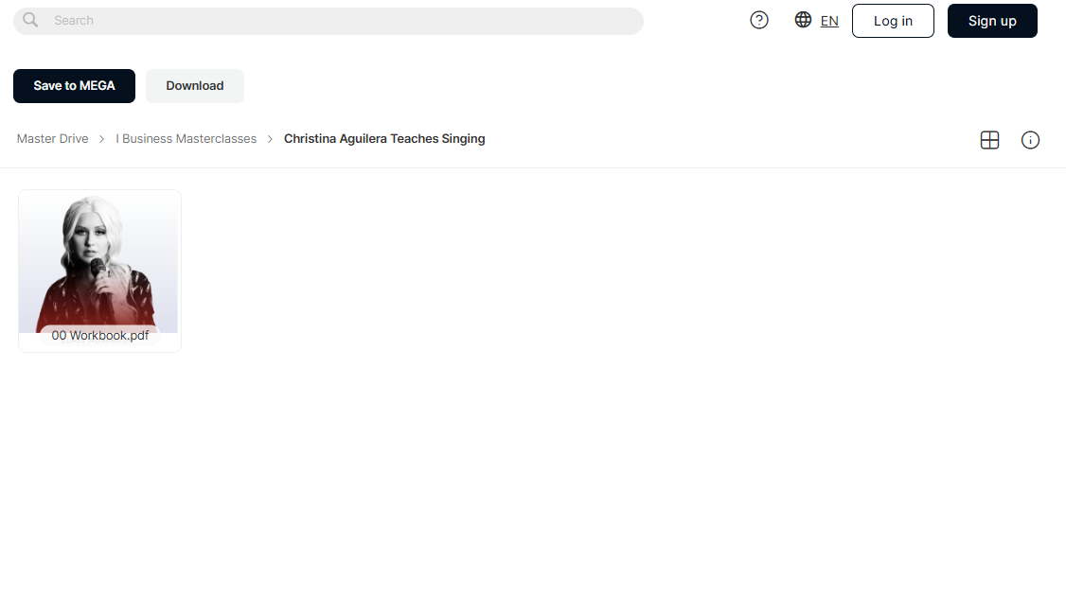Select Christina Aguilera Teaches Singing breadcrumb
The height and width of the screenshot is (596, 1066).
(384, 139)
